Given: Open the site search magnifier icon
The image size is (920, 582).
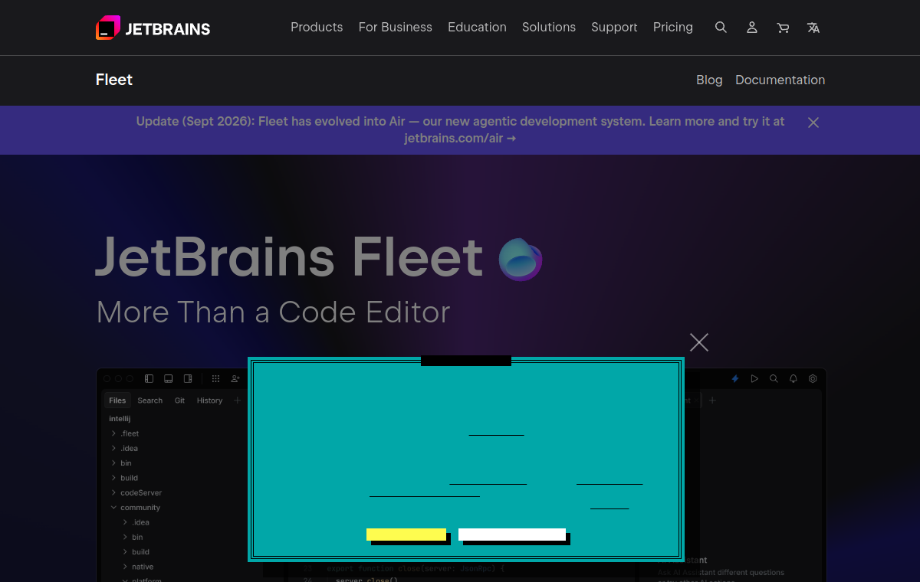Looking at the screenshot, I should (721, 28).
